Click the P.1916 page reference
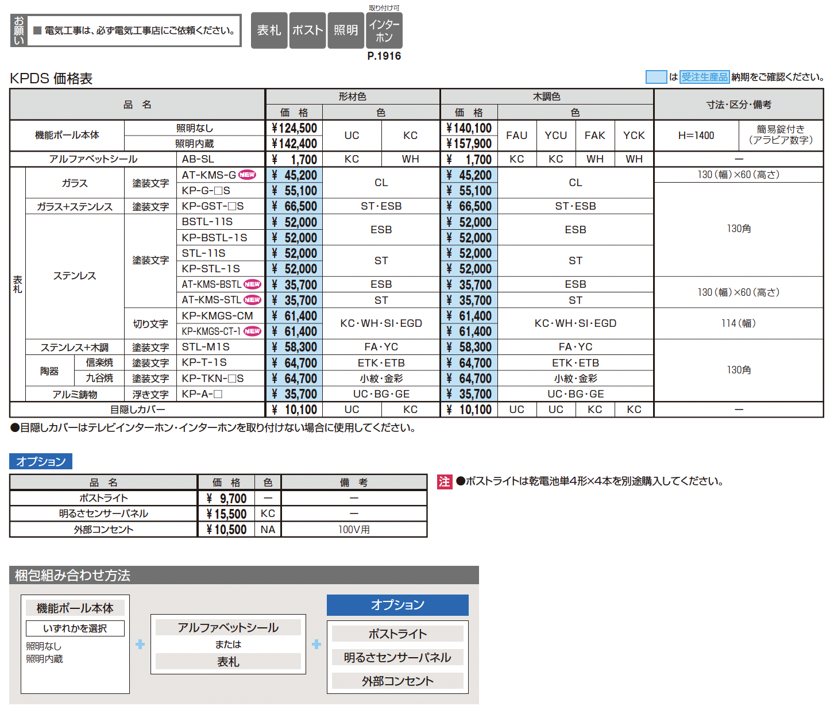Viewport: 834px width, 710px height. point(384,56)
